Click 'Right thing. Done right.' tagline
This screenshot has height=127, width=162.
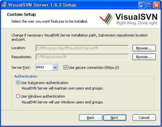[x=137, y=23]
